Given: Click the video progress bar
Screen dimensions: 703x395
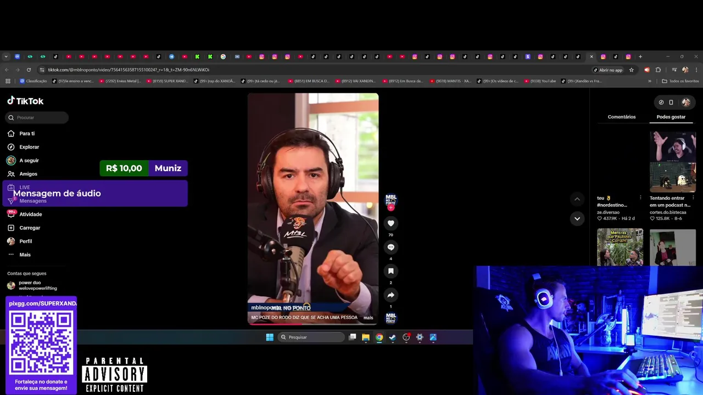Looking at the screenshot, I should (313, 324).
